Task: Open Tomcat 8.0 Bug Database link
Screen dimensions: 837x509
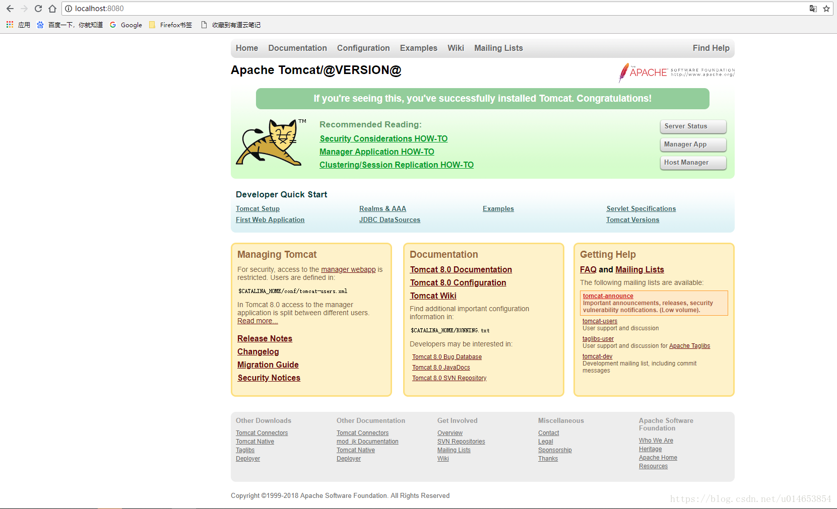Action: pyautogui.click(x=447, y=357)
